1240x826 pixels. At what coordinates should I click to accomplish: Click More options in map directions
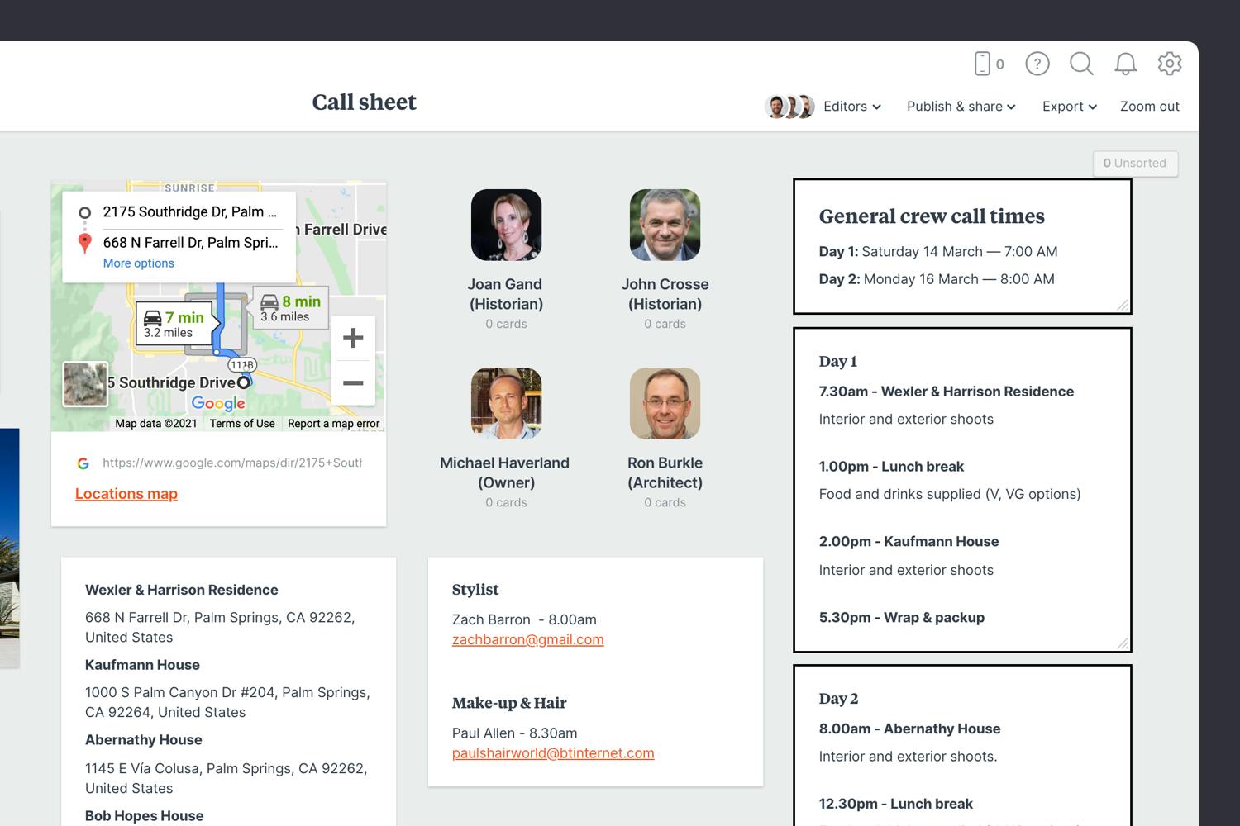139,263
